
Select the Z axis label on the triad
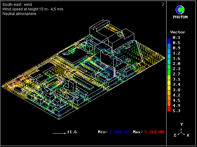coord(175,135)
